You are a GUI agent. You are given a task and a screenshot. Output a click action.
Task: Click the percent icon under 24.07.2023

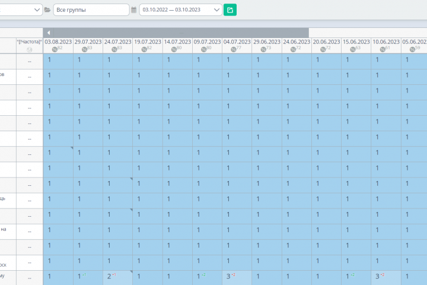click(114, 49)
